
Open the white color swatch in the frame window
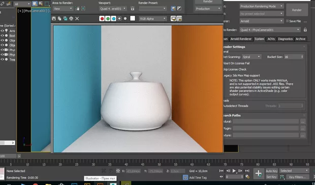click(x=133, y=18)
